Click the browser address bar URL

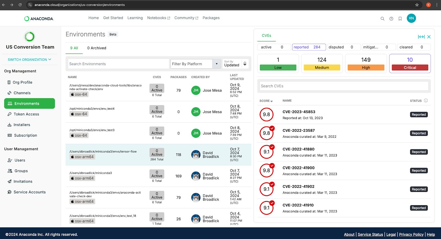(80, 5)
